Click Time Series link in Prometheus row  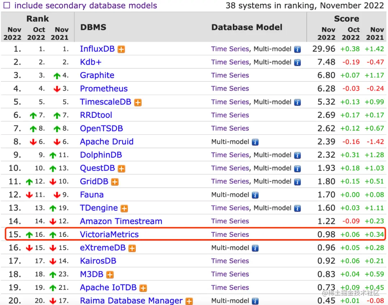pyautogui.click(x=230, y=89)
